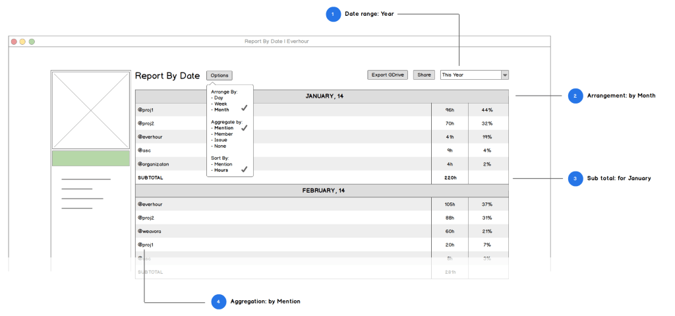
Task: Click the green bar below the image placeholder
Action: click(91, 158)
